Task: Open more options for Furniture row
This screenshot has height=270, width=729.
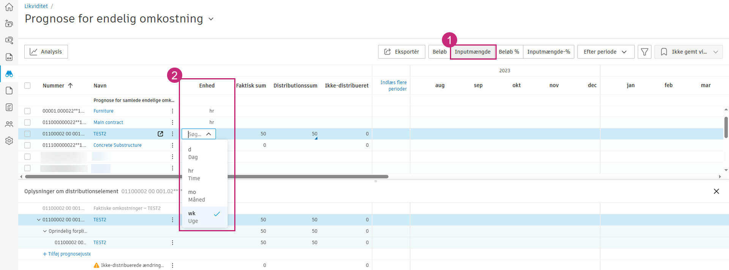Action: point(172,111)
